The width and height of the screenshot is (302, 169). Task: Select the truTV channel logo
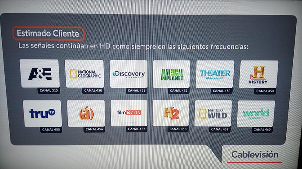pos(42,114)
